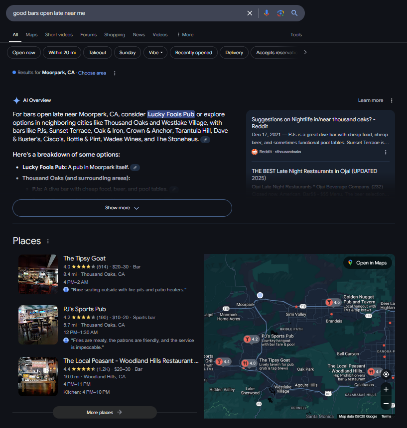Click The Local Peasant photo thumbnail

[x=38, y=376]
